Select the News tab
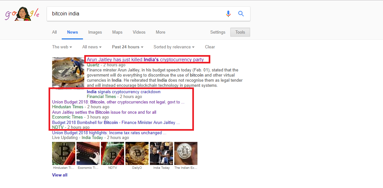 click(x=73, y=32)
